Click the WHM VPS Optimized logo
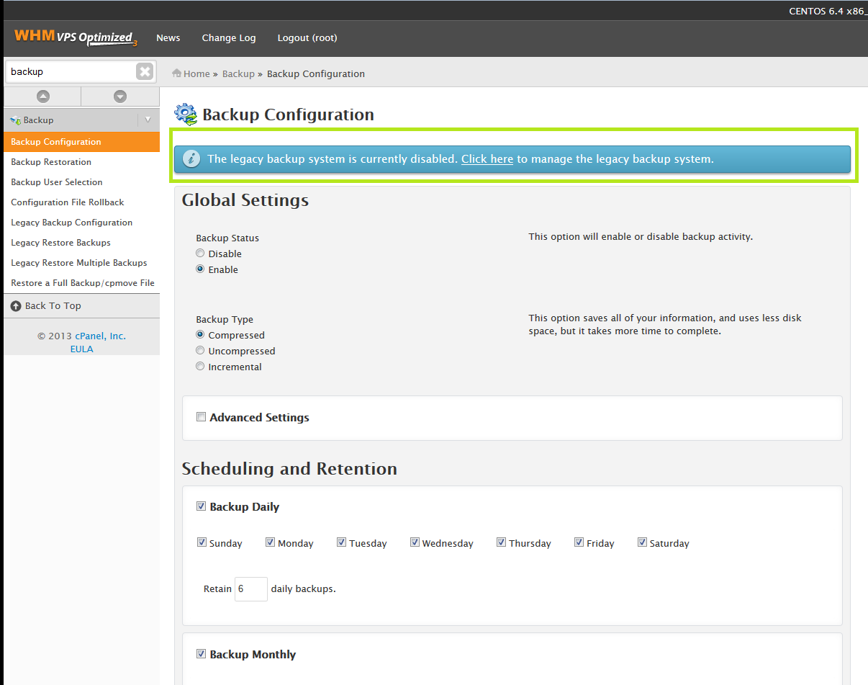 pos(76,37)
